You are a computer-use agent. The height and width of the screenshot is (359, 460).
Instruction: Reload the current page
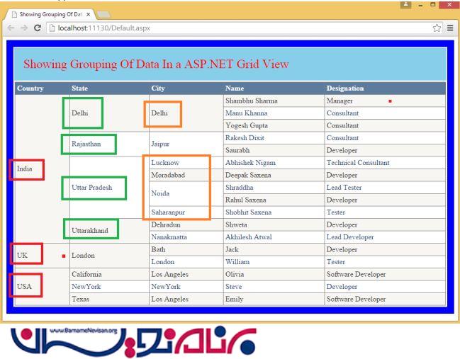[x=37, y=28]
